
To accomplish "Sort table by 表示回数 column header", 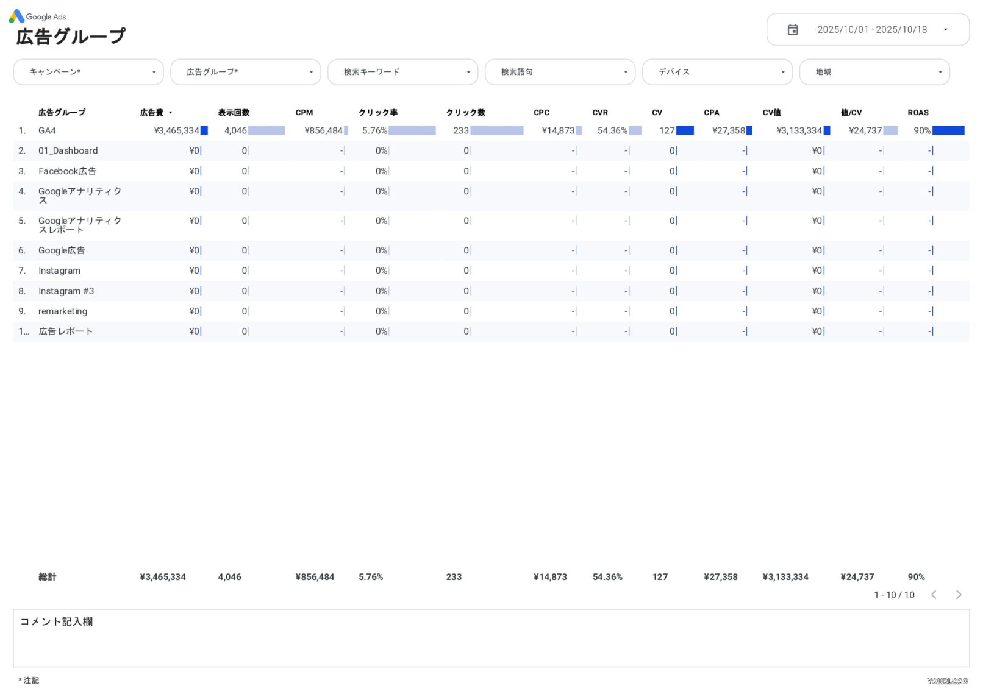I will coord(234,113).
